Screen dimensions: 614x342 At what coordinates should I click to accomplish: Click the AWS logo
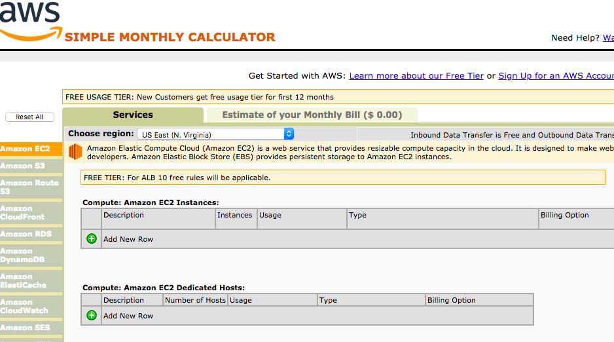[x=31, y=20]
